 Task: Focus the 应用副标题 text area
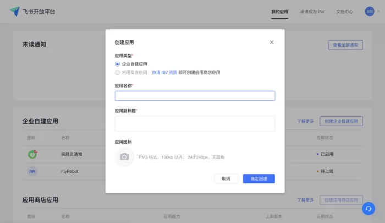click(195, 124)
